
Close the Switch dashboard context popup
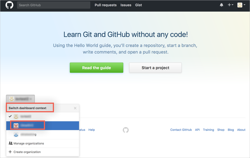(x=75, y=108)
